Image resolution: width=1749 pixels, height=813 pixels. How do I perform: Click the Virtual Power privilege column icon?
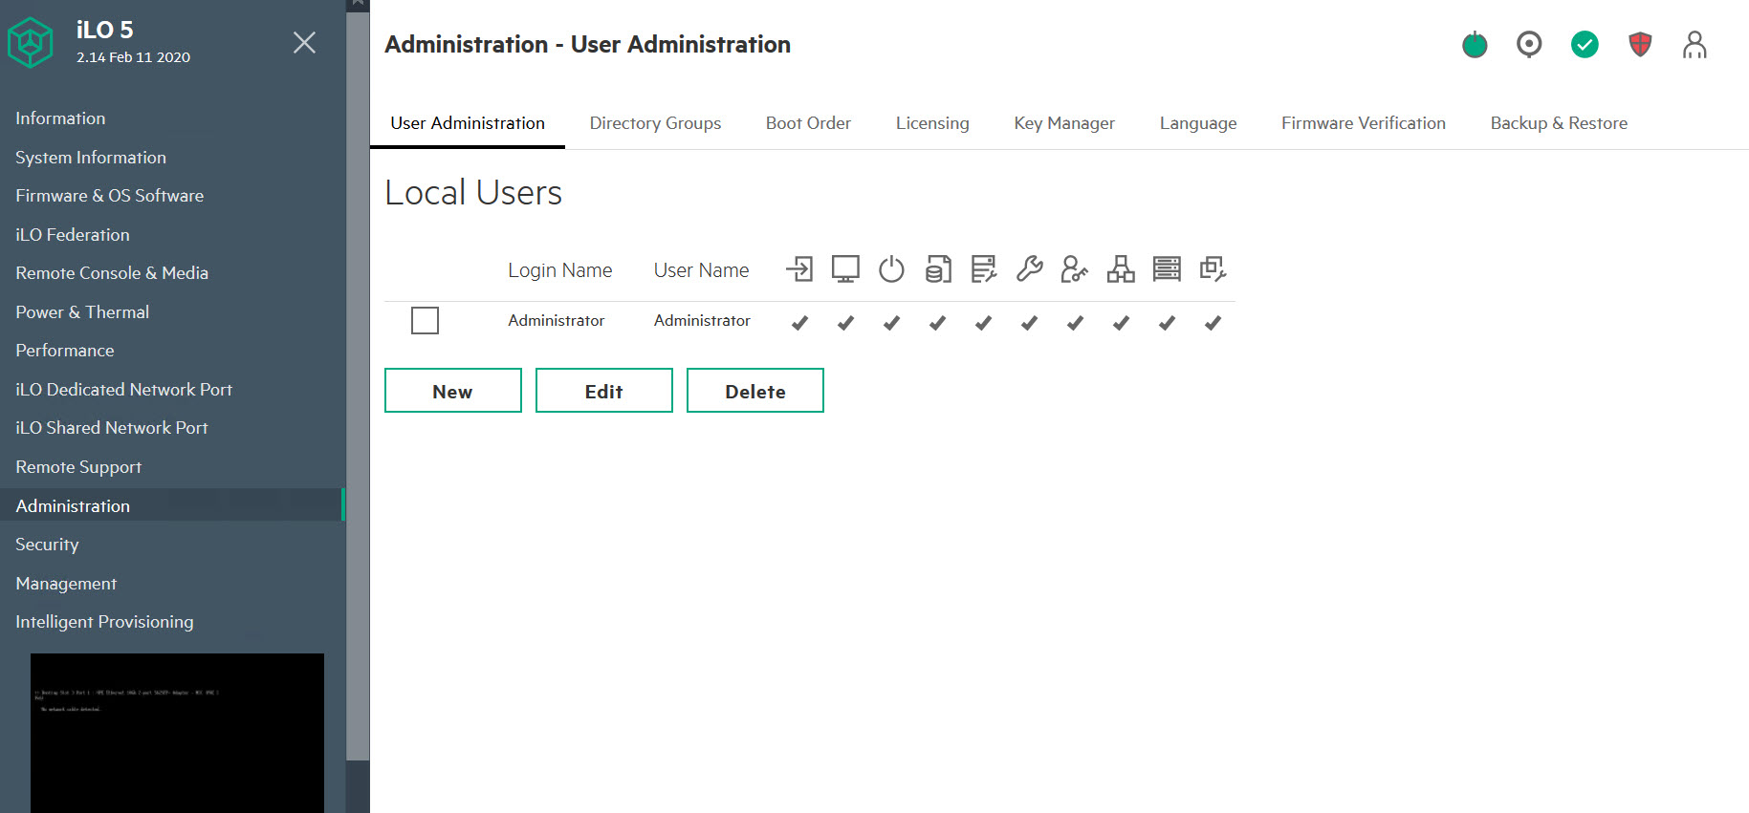pyautogui.click(x=891, y=269)
